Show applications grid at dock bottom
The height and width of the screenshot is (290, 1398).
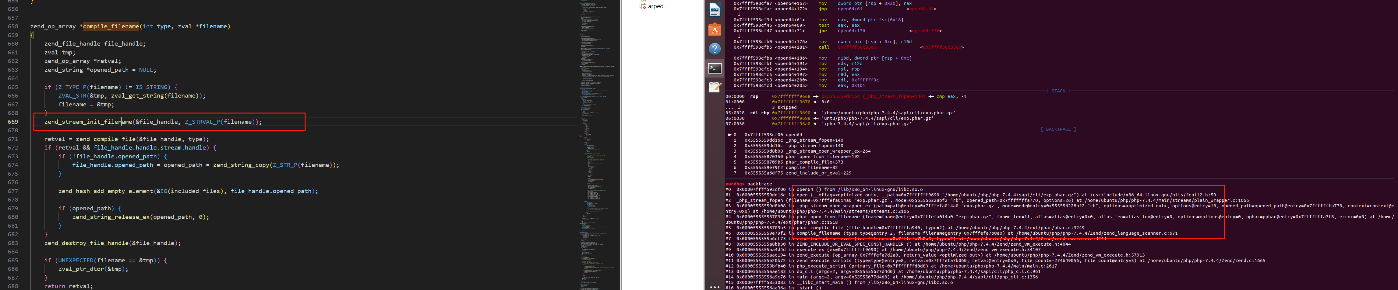[x=715, y=287]
